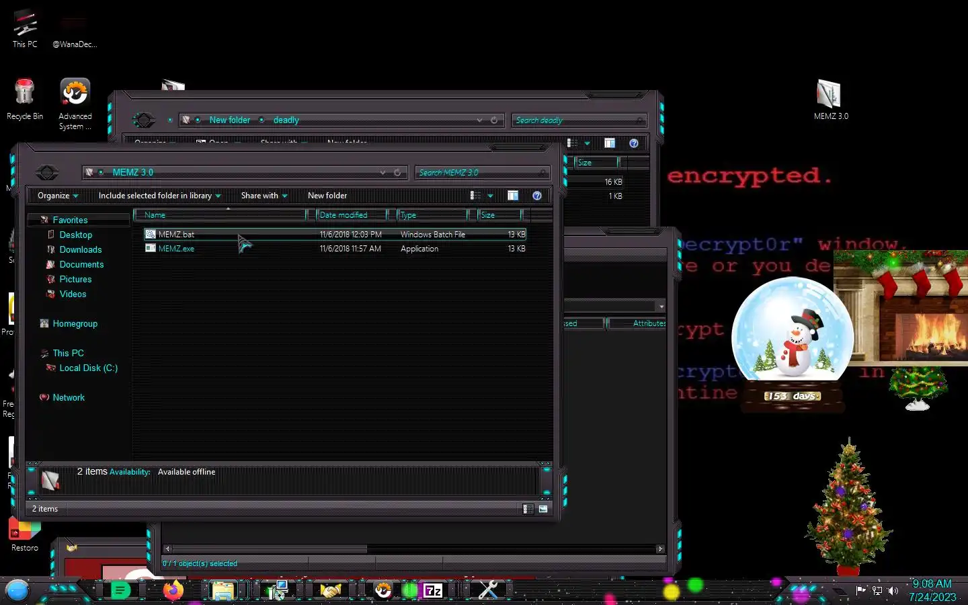Expand the MEMZ 3.0 address bar history dropdown
The height and width of the screenshot is (605, 968).
pyautogui.click(x=382, y=173)
